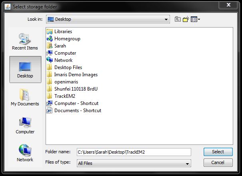
Task: Open Recent Items in sidebar
Action: (25, 42)
